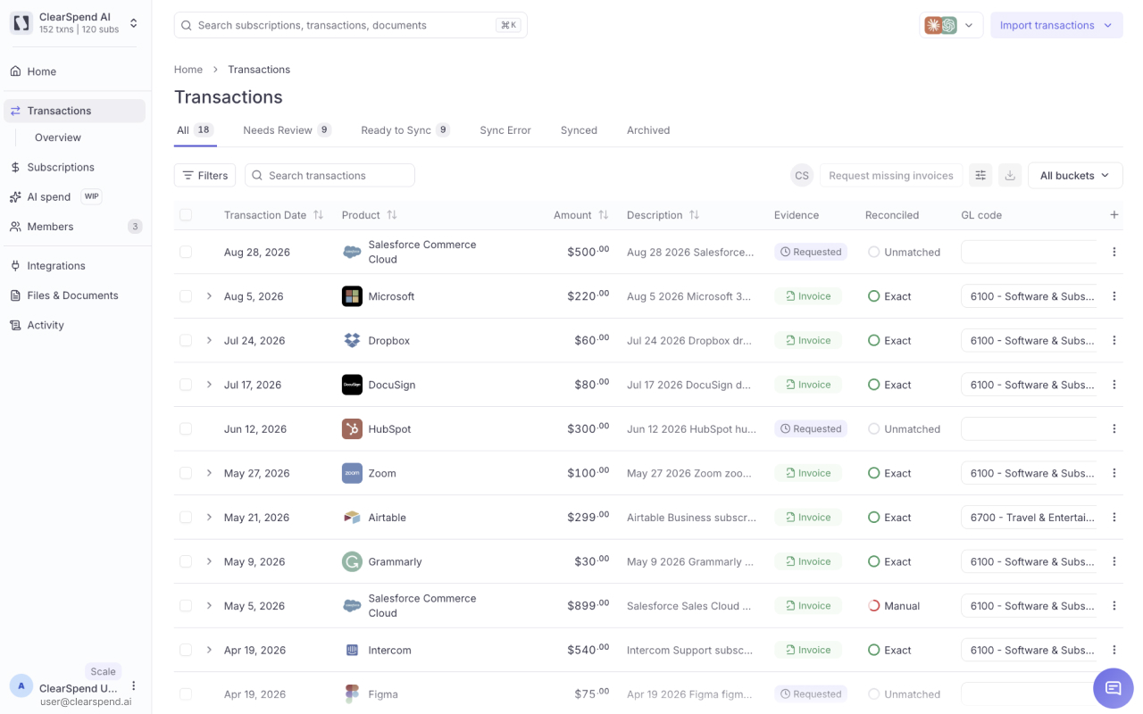The width and height of the screenshot is (1143, 714).
Task: Focus the Search transactions field
Action: 330,176
